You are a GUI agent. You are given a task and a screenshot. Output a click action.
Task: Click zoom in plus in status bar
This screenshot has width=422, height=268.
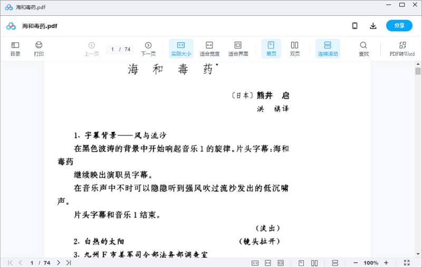(386, 263)
